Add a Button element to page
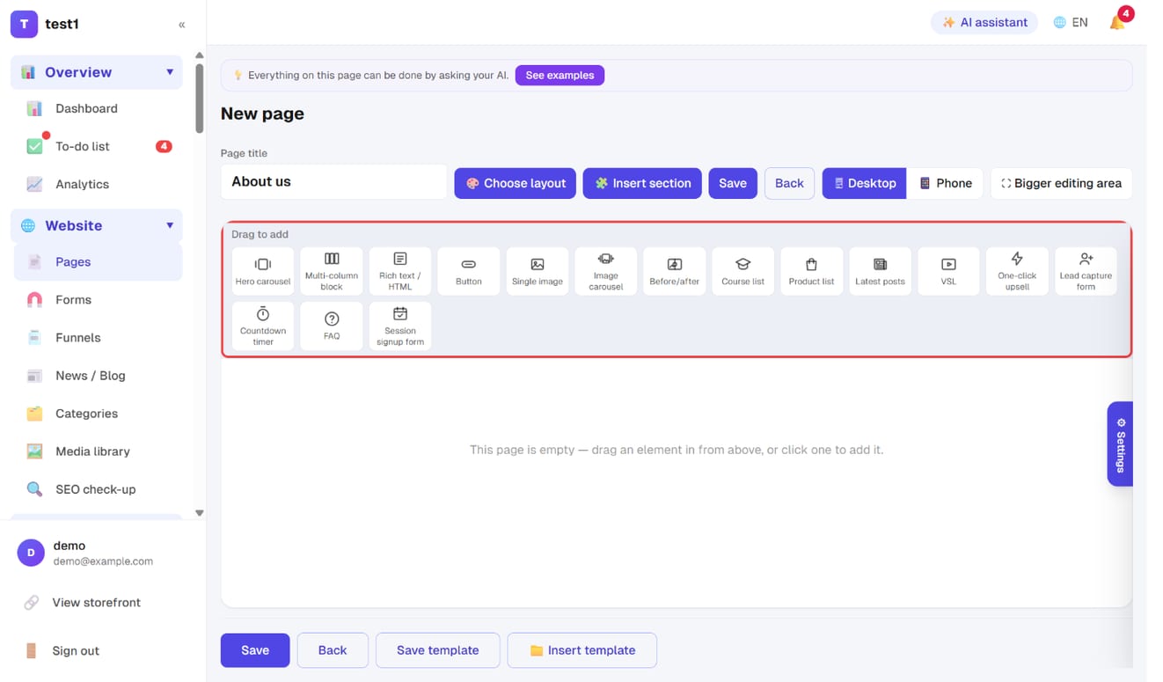Image resolution: width=1163 pixels, height=682 pixels. click(x=469, y=271)
